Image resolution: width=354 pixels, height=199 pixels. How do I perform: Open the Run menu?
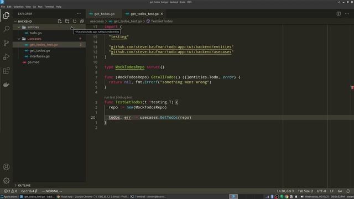pyautogui.click(x=40, y=7)
